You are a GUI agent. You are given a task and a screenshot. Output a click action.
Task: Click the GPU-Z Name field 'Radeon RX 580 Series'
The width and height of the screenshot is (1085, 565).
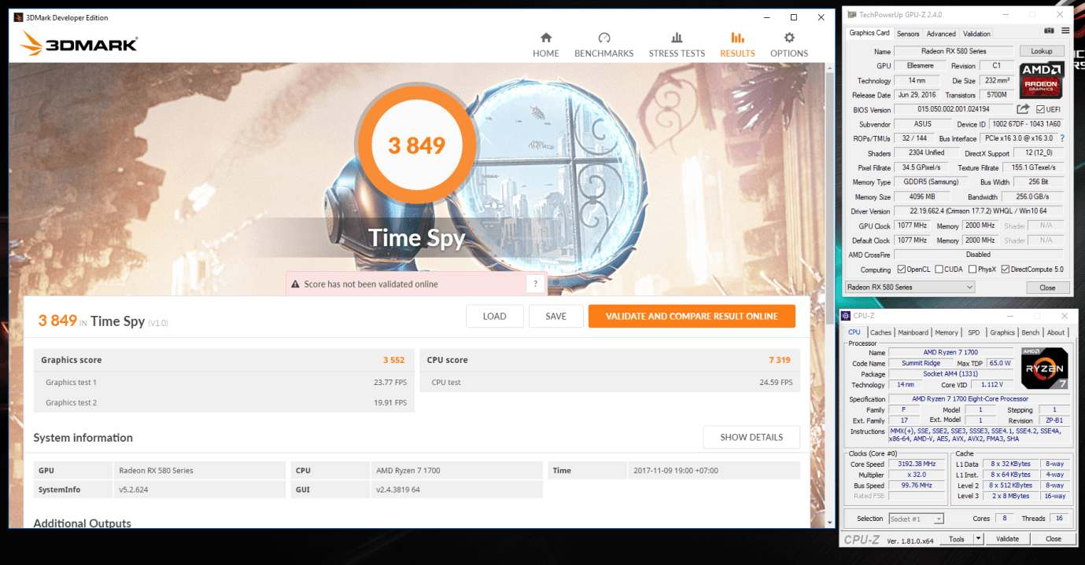tap(954, 51)
